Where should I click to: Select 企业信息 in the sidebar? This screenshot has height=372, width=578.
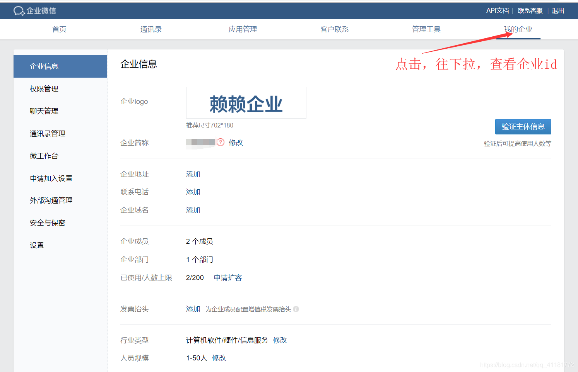click(60, 66)
